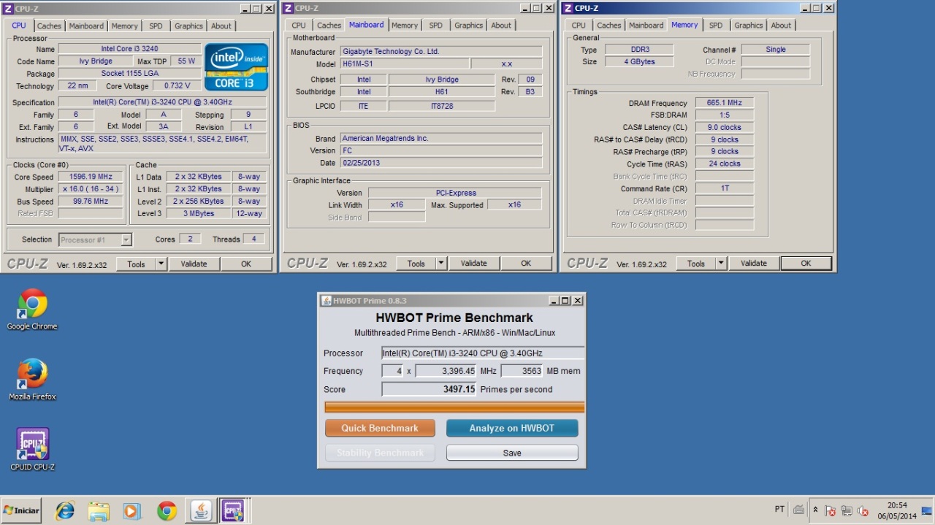
Task: Show hidden tray icons arrow
Action: pos(816,510)
